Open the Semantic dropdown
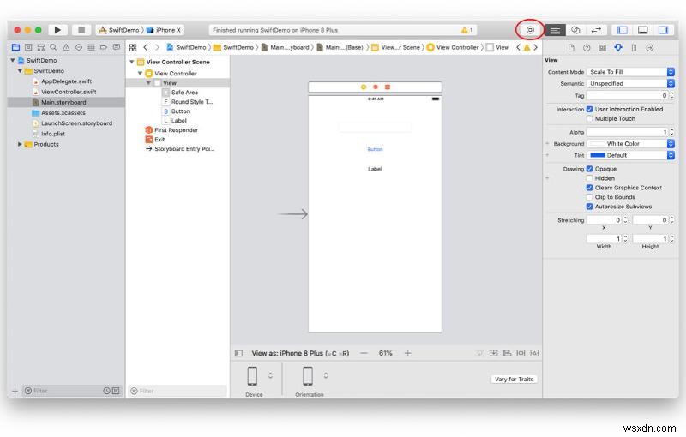 tap(630, 83)
